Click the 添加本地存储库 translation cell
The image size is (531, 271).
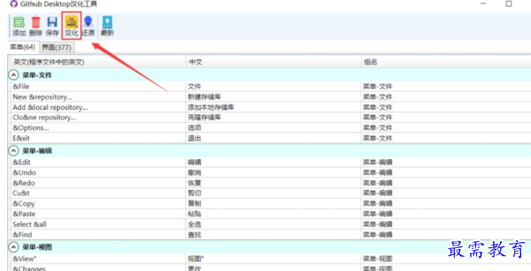pyautogui.click(x=273, y=108)
